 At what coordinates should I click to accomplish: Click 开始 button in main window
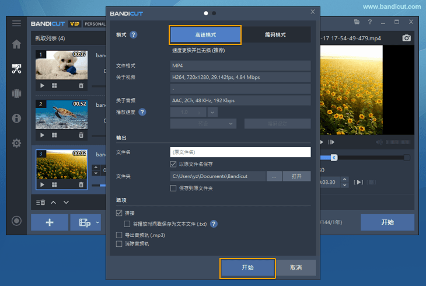[387, 222]
